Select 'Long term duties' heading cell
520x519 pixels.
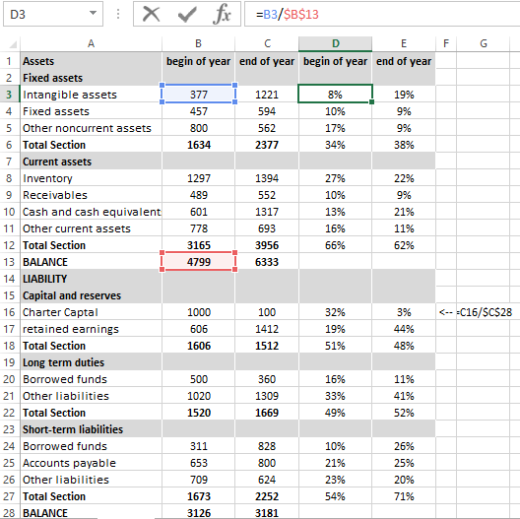92,362
